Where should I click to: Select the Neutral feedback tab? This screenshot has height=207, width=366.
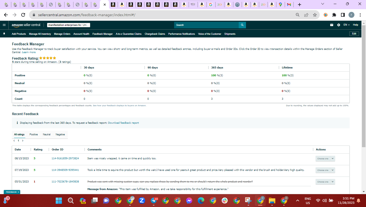coord(47,134)
